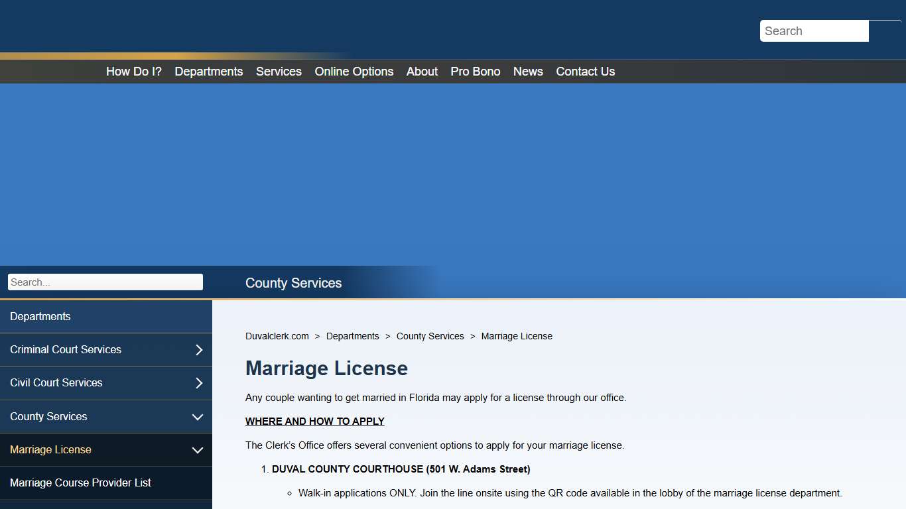Screen dimensions: 906x509
Task: Click the WHERE AND HOW TO APPLY heading
Action: click(314, 421)
